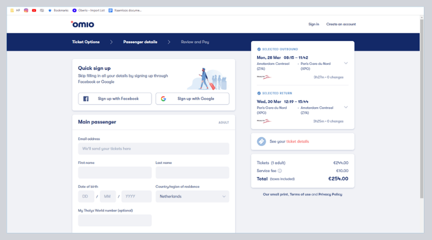The width and height of the screenshot is (432, 240).
Task: Expand the outbound trip details chevron
Action: coord(346,63)
